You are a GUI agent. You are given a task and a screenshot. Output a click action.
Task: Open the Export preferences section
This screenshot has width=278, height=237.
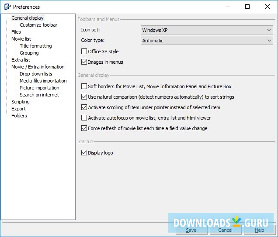pos(18,109)
